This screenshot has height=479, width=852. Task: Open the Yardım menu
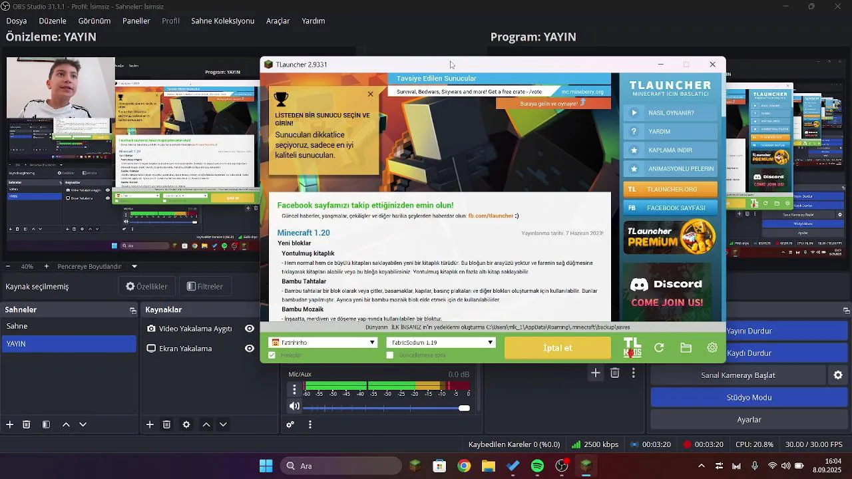pyautogui.click(x=314, y=21)
